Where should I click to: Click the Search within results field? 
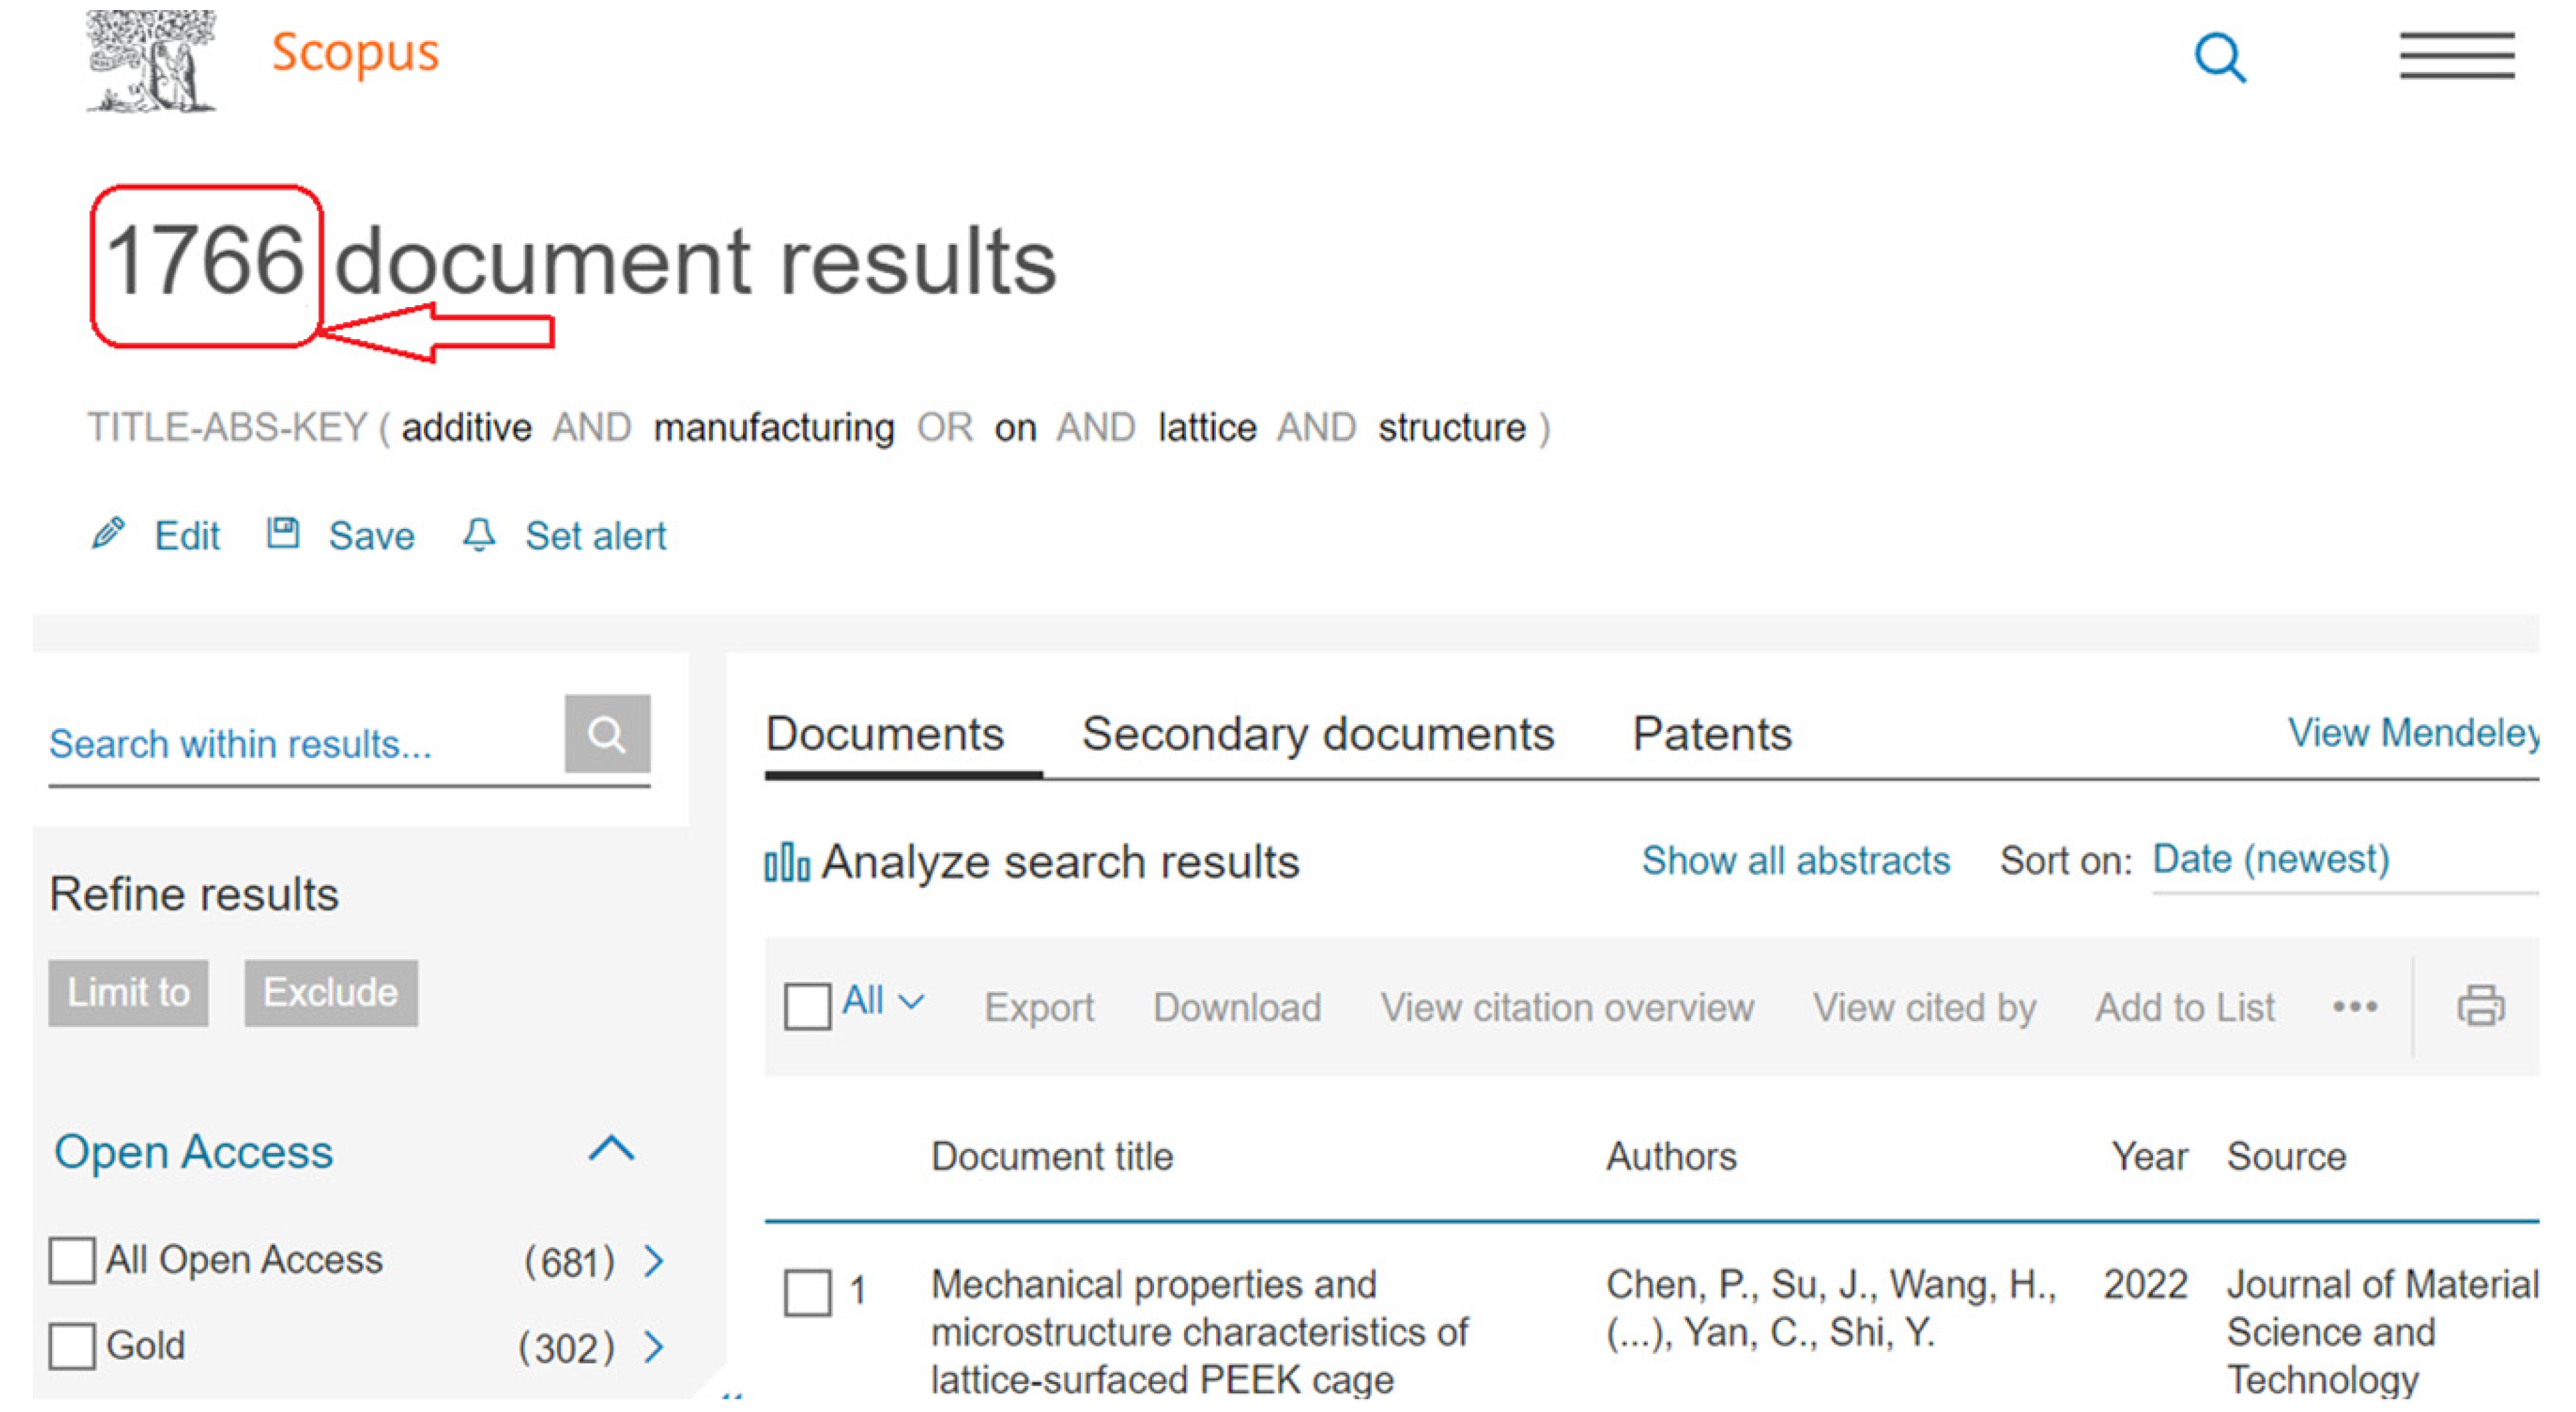pyautogui.click(x=300, y=745)
